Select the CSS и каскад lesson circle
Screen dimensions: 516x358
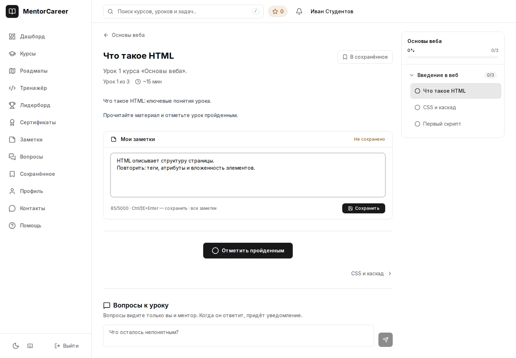point(417,107)
